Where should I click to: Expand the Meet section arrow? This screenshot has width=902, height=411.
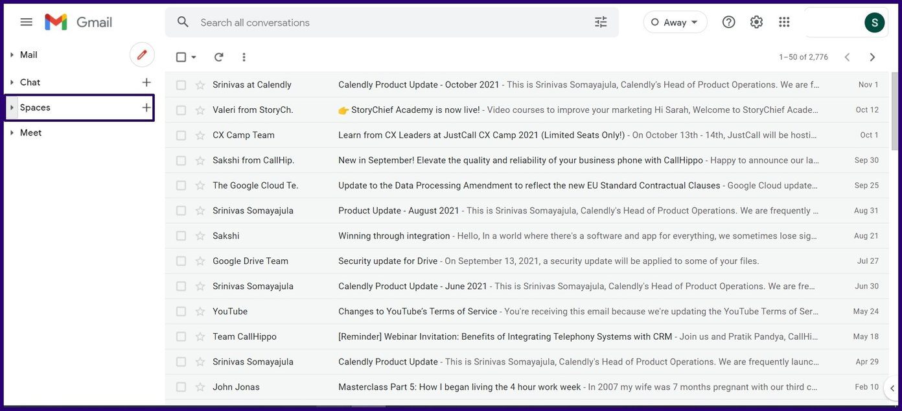[x=12, y=133]
